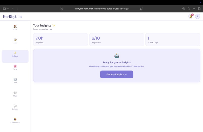The width and height of the screenshot is (203, 132).
Task: Open the Log page in sidebar
Action: point(15,41)
